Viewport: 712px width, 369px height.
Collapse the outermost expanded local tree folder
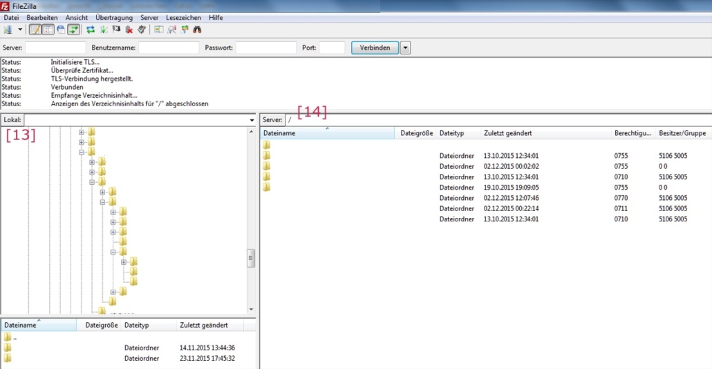click(x=82, y=152)
